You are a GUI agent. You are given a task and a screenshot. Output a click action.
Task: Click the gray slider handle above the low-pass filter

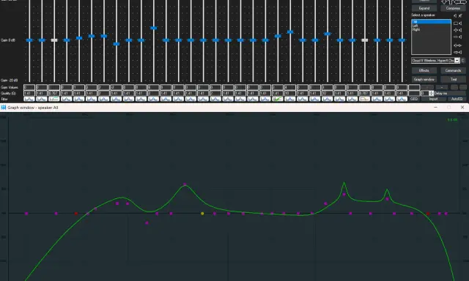click(364, 40)
